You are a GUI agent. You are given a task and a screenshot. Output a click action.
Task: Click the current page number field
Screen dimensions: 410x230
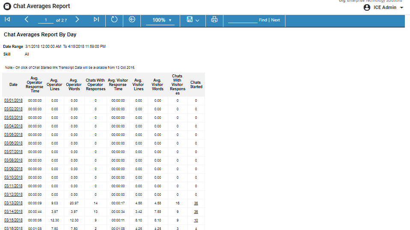click(46, 20)
